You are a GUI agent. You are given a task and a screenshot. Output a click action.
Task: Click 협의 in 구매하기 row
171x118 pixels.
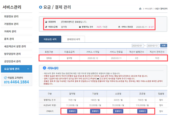161,111
